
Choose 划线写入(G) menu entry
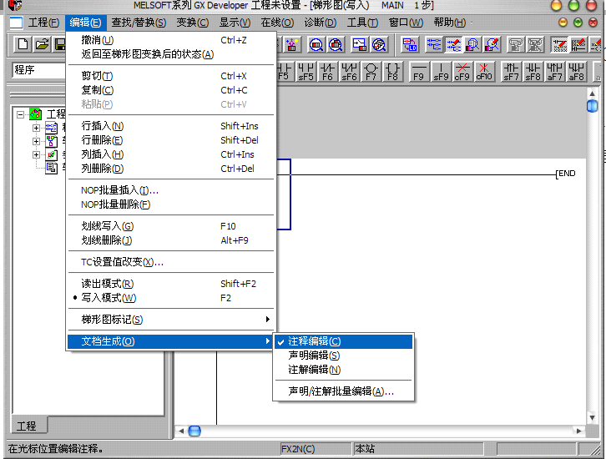tap(170, 226)
